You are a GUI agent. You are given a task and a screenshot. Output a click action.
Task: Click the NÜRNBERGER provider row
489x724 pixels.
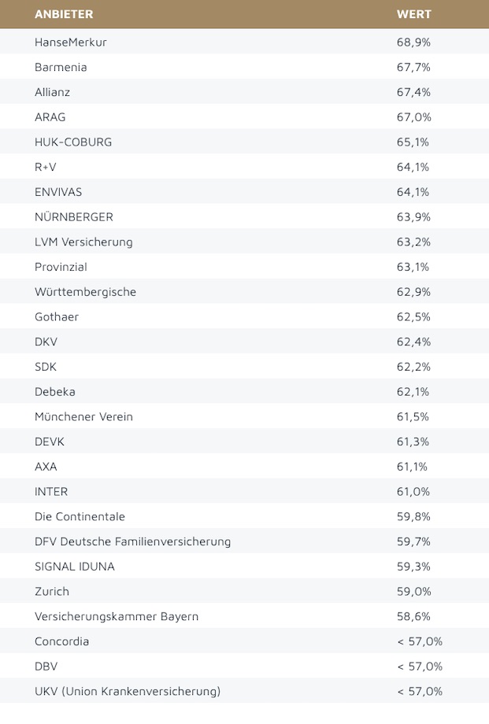point(74,216)
